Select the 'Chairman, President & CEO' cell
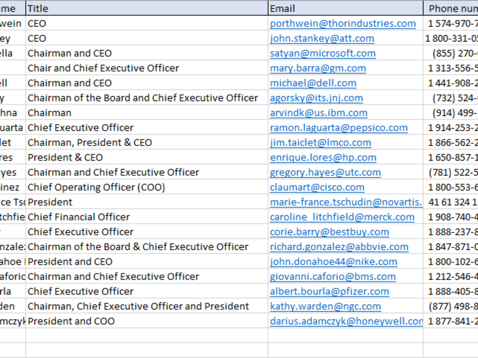The width and height of the screenshot is (478, 358). click(147, 142)
